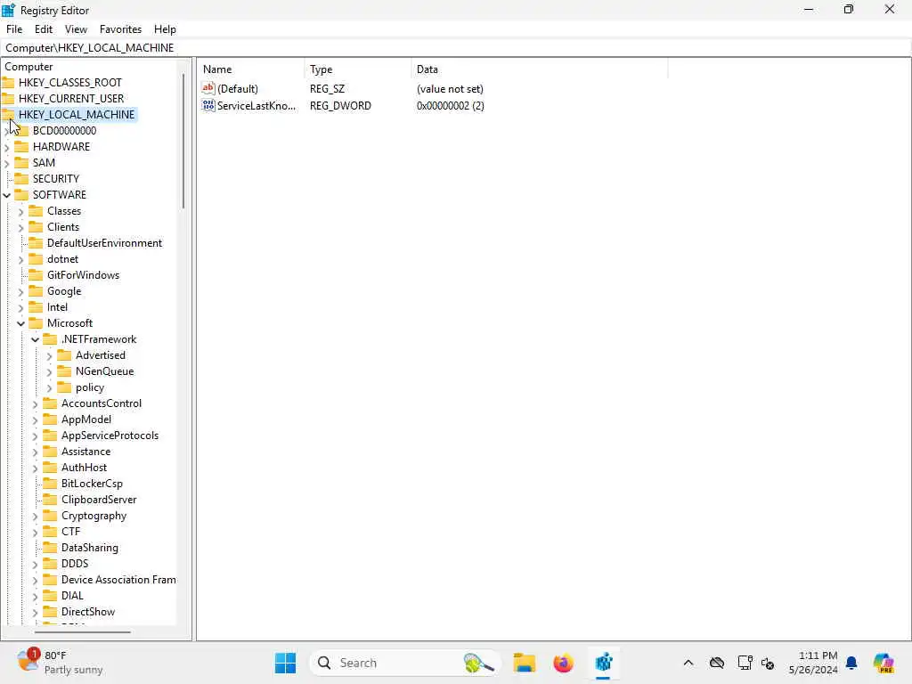Image resolution: width=912 pixels, height=684 pixels.
Task: Select the Device Association Framework key
Action: tap(118, 580)
